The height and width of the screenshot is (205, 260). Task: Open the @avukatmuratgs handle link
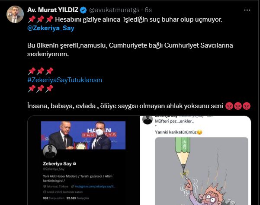click(114, 10)
